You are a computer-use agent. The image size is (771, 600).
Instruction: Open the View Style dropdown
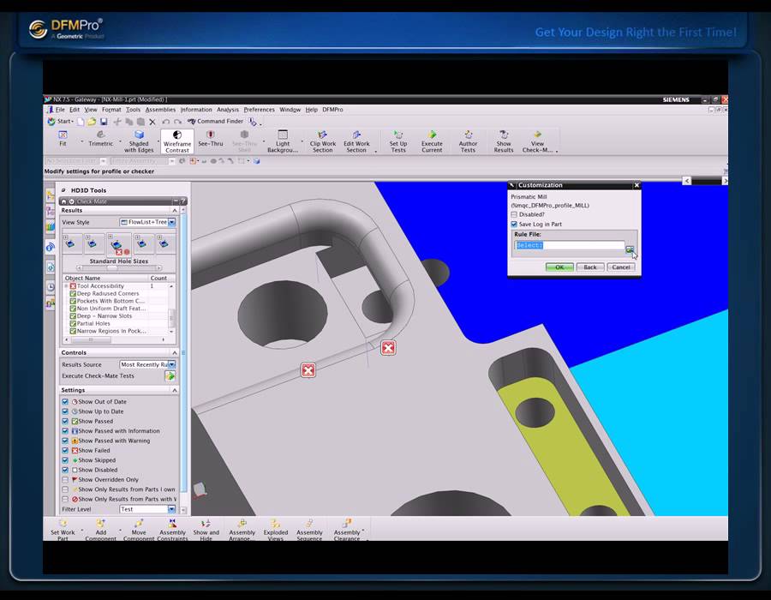click(171, 222)
